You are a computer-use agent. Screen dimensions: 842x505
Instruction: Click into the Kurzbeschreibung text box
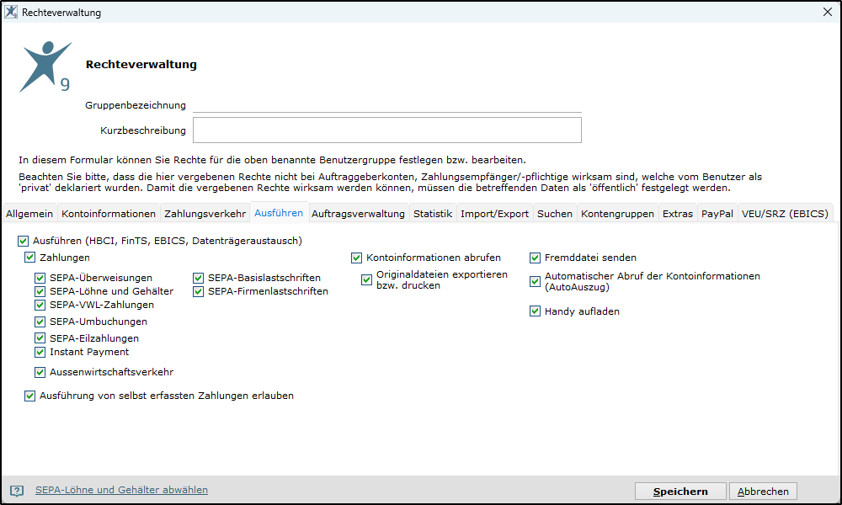pos(387,130)
